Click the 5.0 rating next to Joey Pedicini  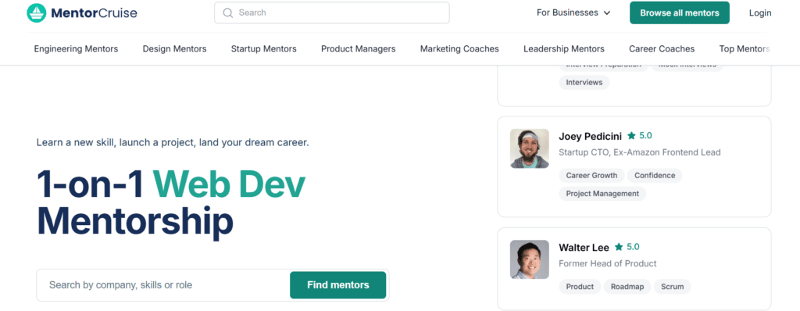coord(646,136)
